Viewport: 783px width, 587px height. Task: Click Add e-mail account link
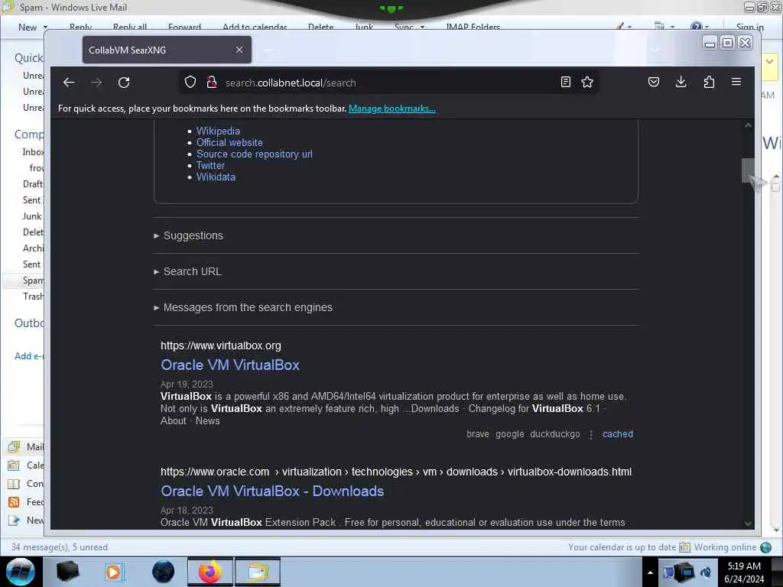click(29, 356)
